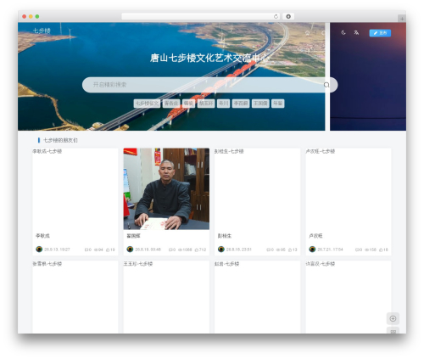The image size is (424, 359).
Task: Click the magnifier icon in the search bar
Action: pos(326,85)
